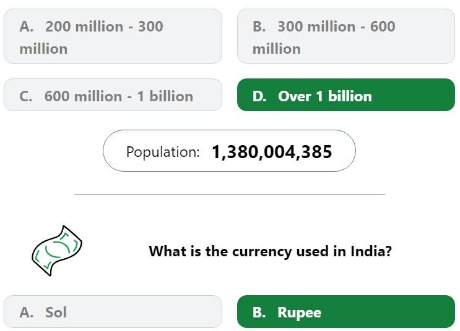Click the word 'billion' in the green D answer
460x331 pixels.
click(x=350, y=96)
